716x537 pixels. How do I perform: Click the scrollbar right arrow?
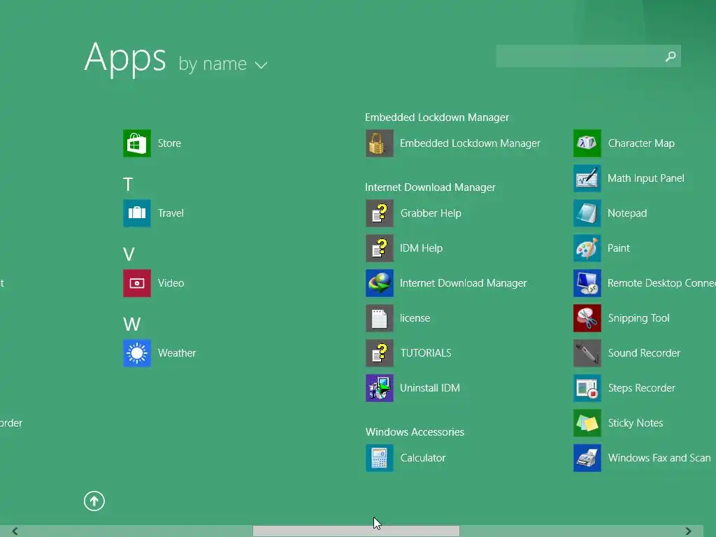click(x=688, y=531)
